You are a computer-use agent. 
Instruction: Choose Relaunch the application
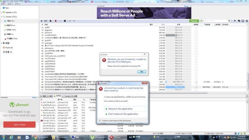[x=125, y=109]
